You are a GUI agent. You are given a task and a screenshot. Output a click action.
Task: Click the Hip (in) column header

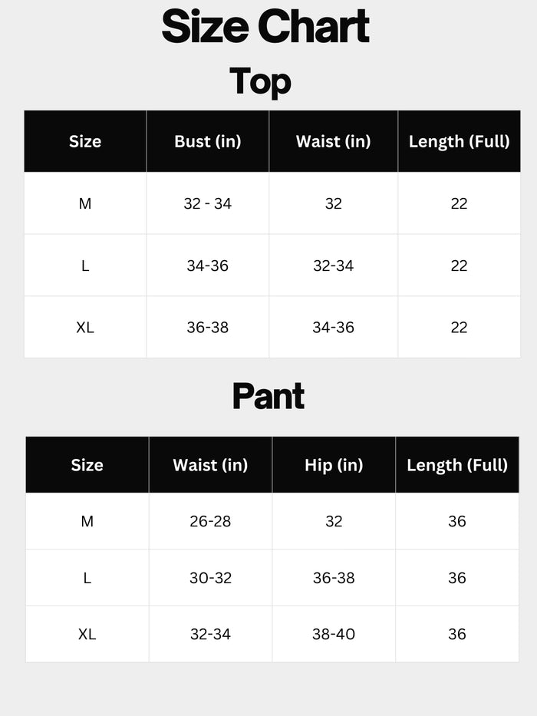coord(334,465)
